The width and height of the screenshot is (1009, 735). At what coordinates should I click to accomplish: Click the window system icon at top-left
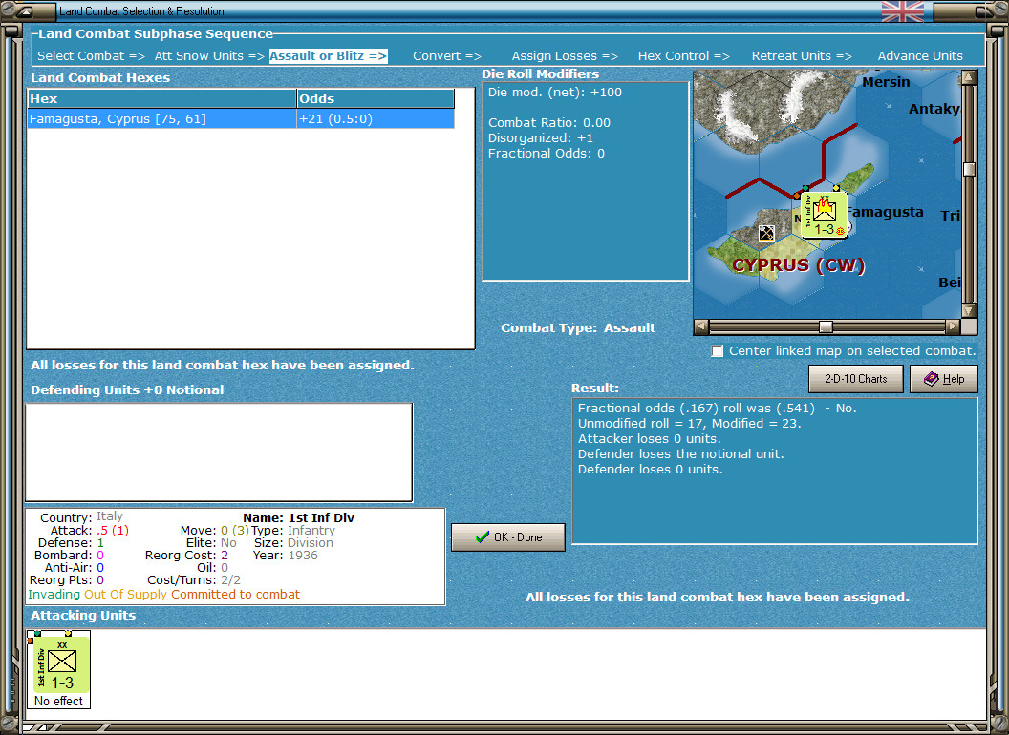25,11
